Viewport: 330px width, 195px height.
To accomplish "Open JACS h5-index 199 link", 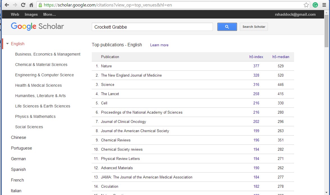I will tap(256, 131).
